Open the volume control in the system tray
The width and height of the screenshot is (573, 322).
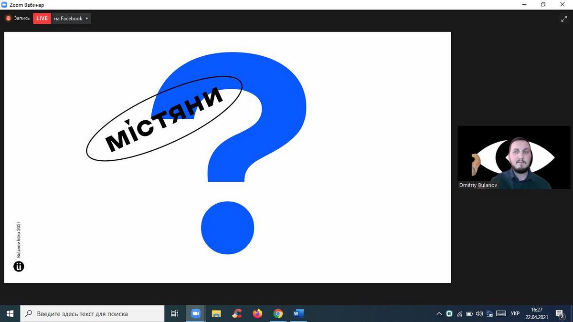pos(479,314)
